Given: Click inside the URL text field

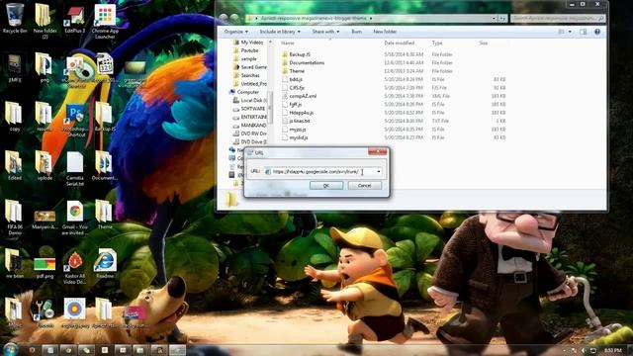Looking at the screenshot, I should click(318, 171).
